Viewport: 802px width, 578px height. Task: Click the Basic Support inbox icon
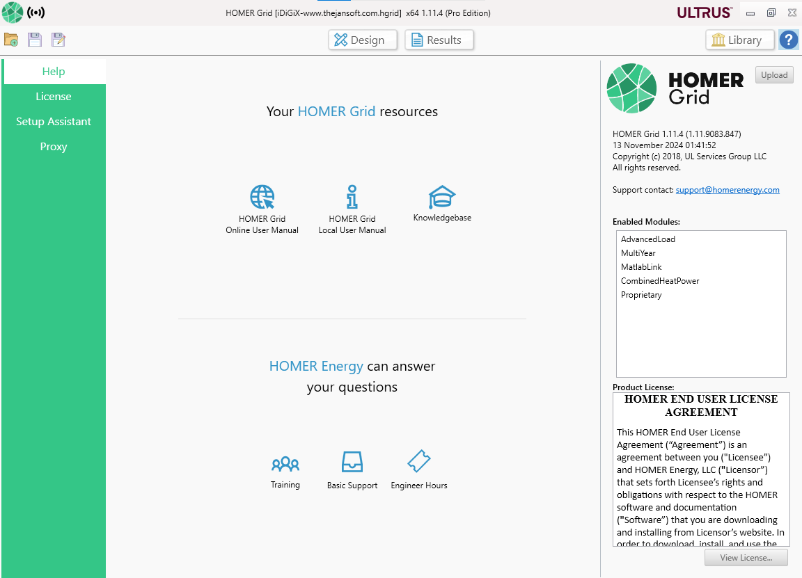tap(352, 462)
